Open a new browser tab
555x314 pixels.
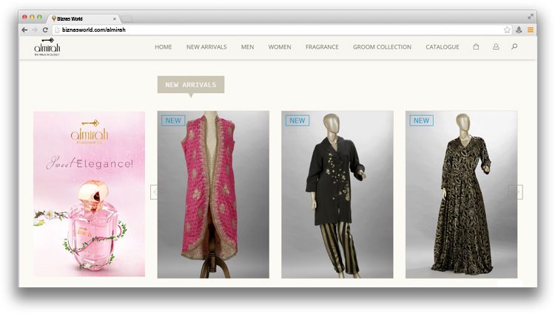[x=127, y=18]
